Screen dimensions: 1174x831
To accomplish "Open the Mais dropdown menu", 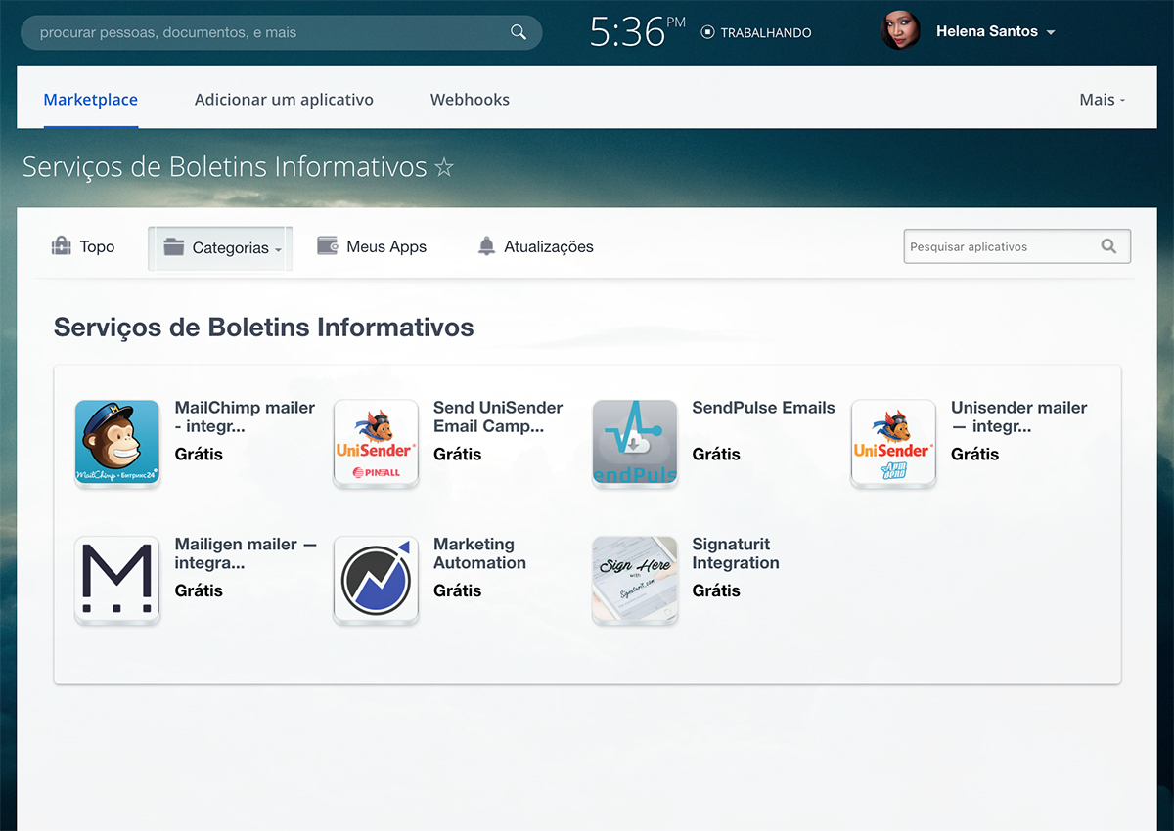I will pyautogui.click(x=1102, y=100).
